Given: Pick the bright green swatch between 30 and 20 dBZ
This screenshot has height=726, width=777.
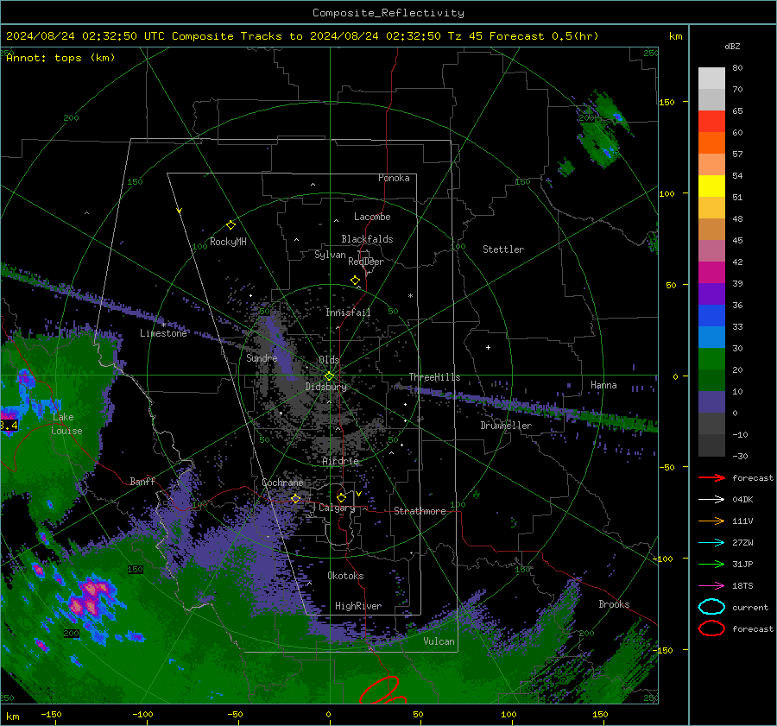Looking at the screenshot, I should point(711,359).
